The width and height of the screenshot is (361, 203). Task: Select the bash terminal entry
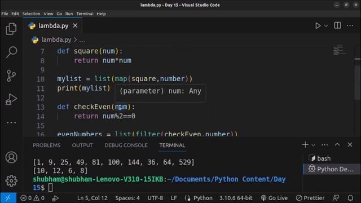point(332,158)
